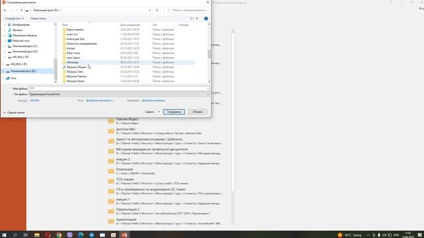Viewport: 424px width, 238px height.
Task: Expand Изображения in navigation tree
Action: coord(5,24)
